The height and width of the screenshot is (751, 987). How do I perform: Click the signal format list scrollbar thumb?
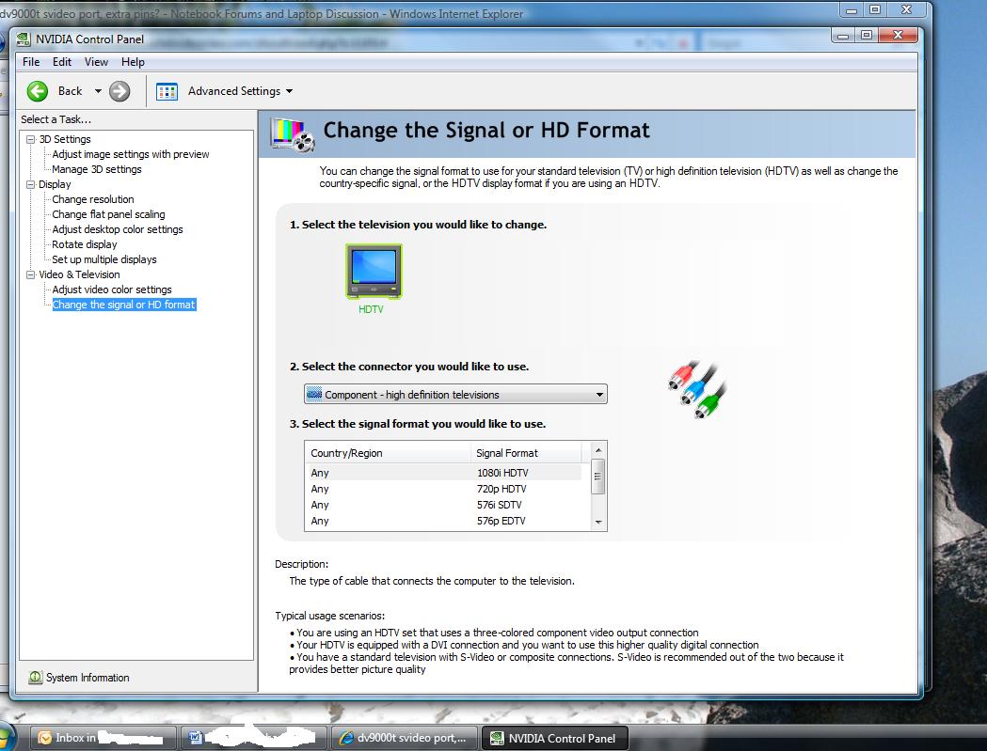598,477
